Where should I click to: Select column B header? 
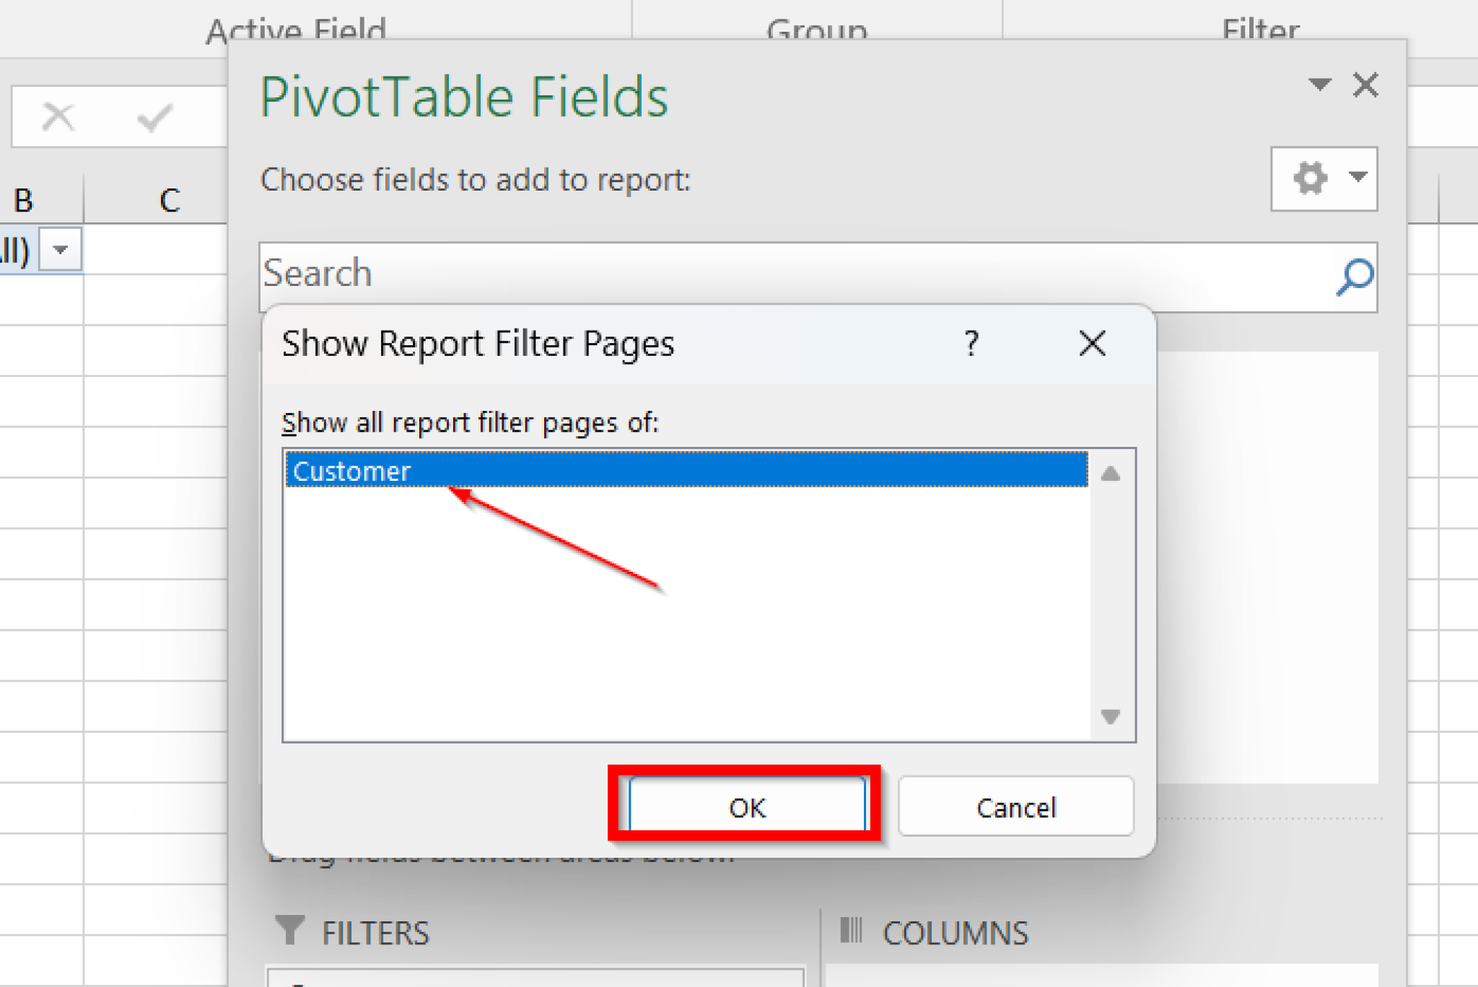pyautogui.click(x=23, y=200)
